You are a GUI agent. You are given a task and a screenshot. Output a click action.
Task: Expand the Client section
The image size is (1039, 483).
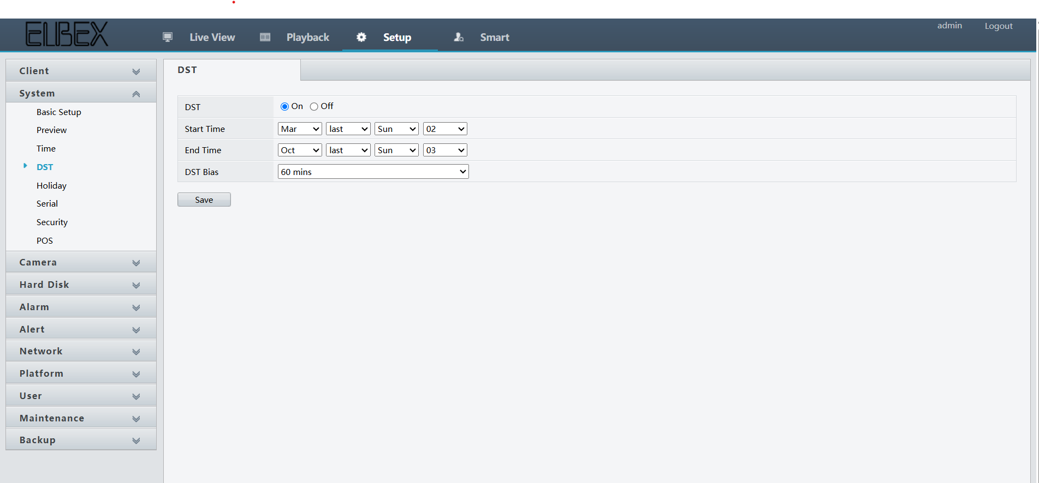click(x=81, y=71)
